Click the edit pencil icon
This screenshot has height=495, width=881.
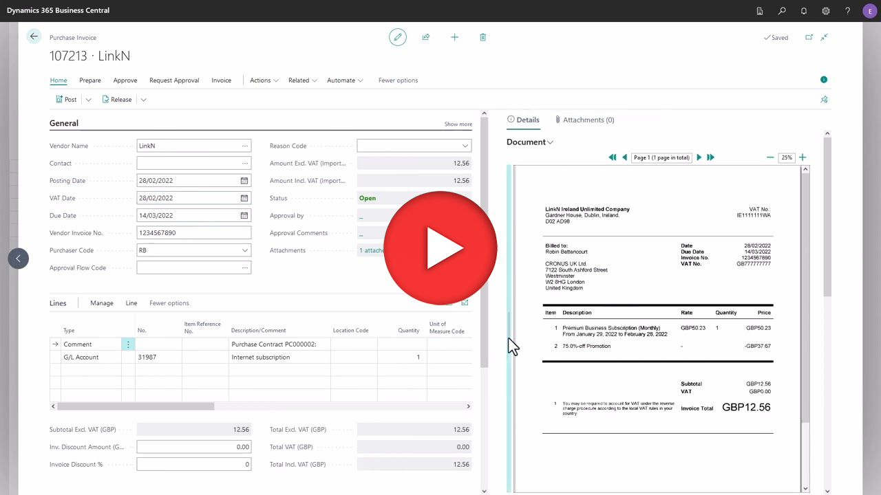tap(397, 37)
